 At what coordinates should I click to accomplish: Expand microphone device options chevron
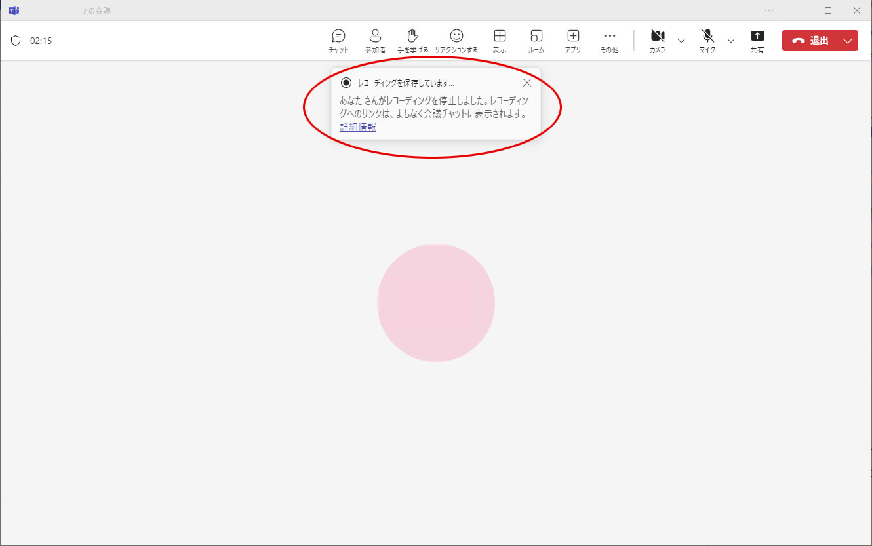pyautogui.click(x=730, y=41)
